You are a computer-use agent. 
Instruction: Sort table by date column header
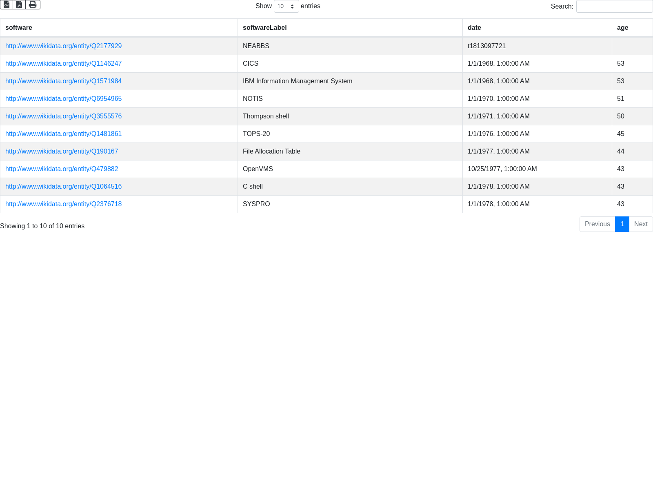point(474,28)
